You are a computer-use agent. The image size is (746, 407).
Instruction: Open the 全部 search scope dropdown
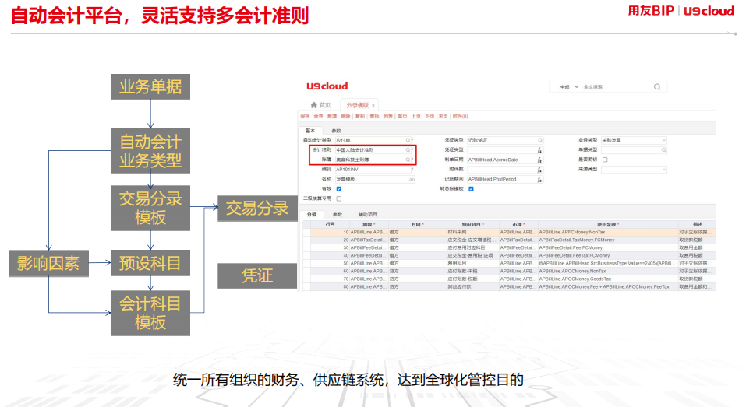click(568, 87)
